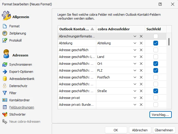Confirm with the OK button
This screenshot has height=134, width=178.
tap(116, 130)
